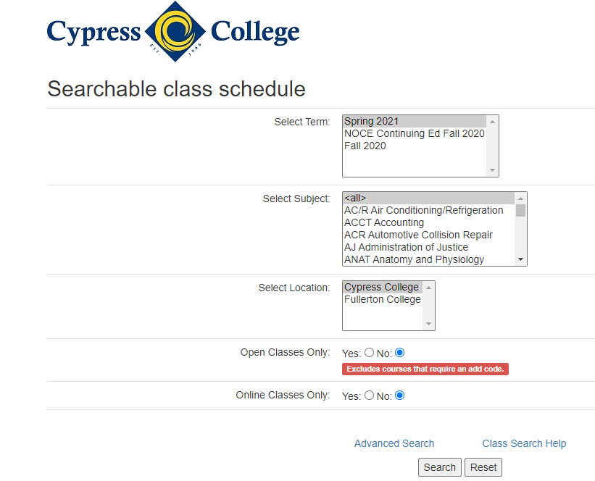Pick ACR Automotive Collision Repair subject
Image resolution: width=595 pixels, height=481 pixels.
pos(419,235)
